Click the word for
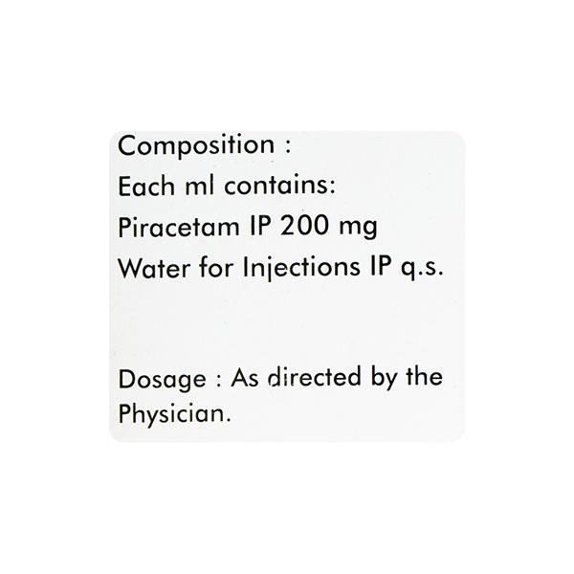Screen dimensions: 574x574 (216, 267)
